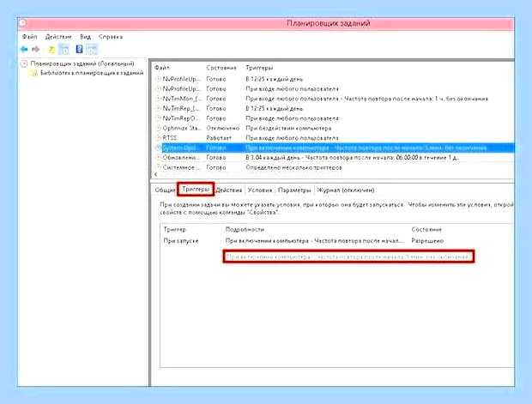Image resolution: width=532 pixels, height=404 pixels.
Task: Click the task icon beside Обновлени...
Action: pyautogui.click(x=158, y=158)
